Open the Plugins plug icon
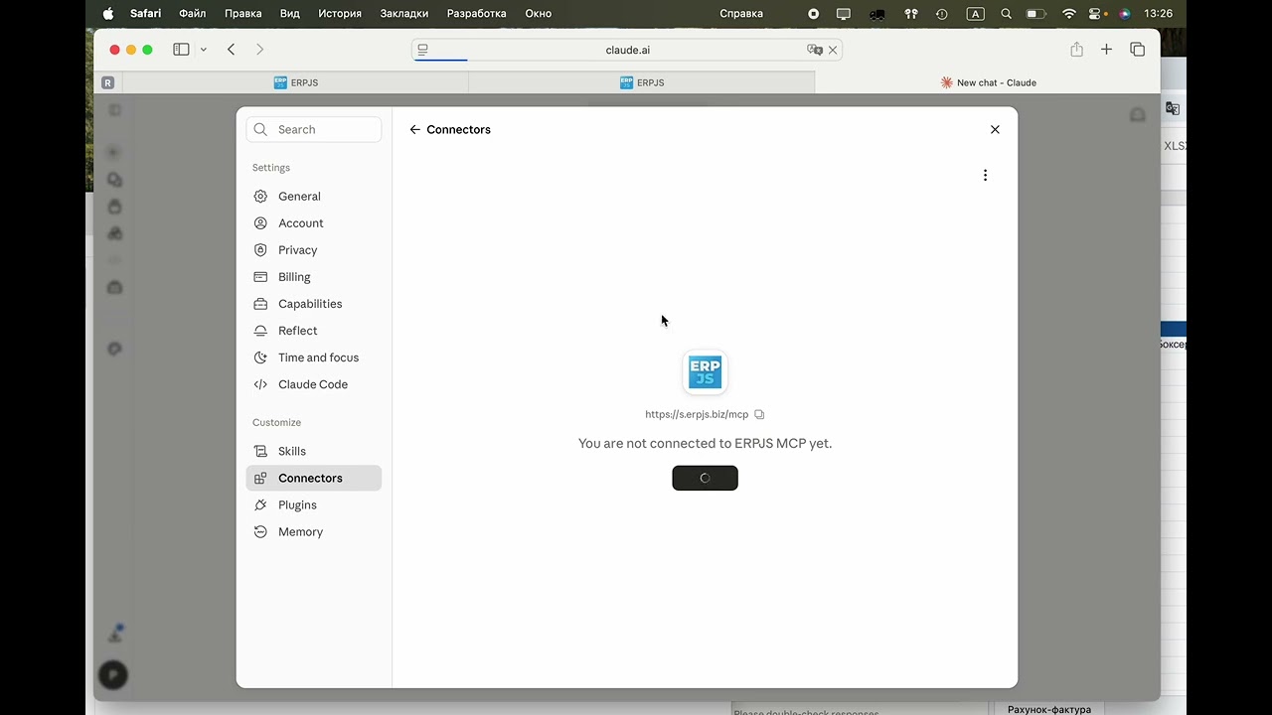 coord(260,504)
